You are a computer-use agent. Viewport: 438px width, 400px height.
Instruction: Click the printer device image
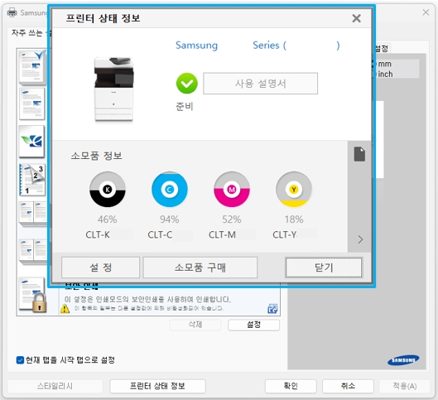click(113, 89)
